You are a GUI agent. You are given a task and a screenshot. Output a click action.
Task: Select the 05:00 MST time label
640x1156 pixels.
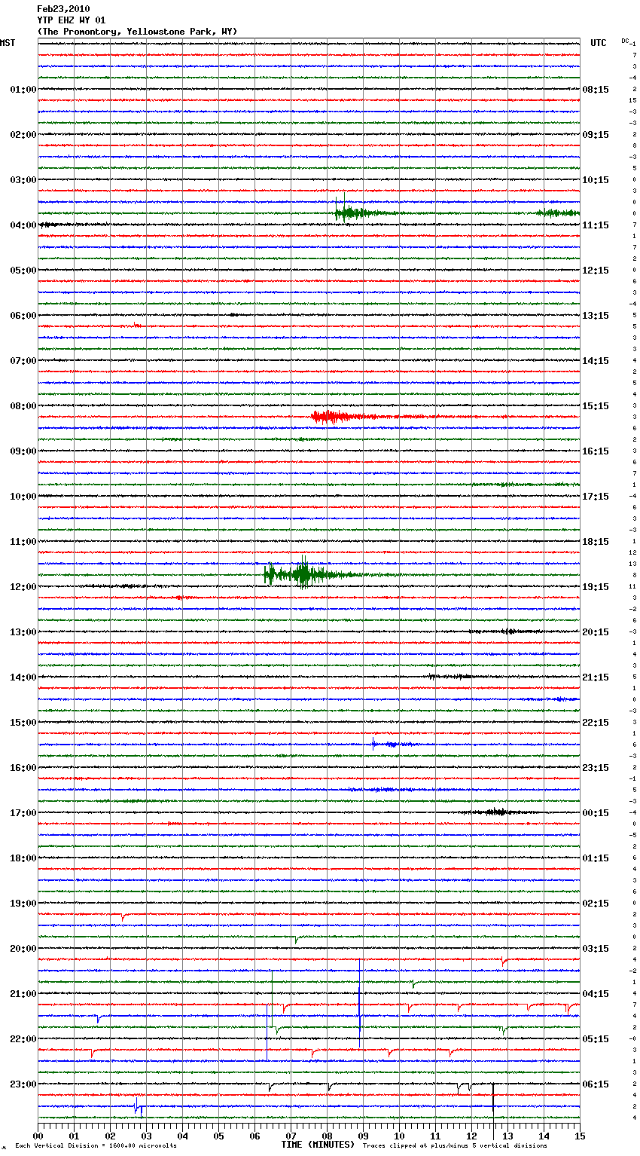(23, 271)
